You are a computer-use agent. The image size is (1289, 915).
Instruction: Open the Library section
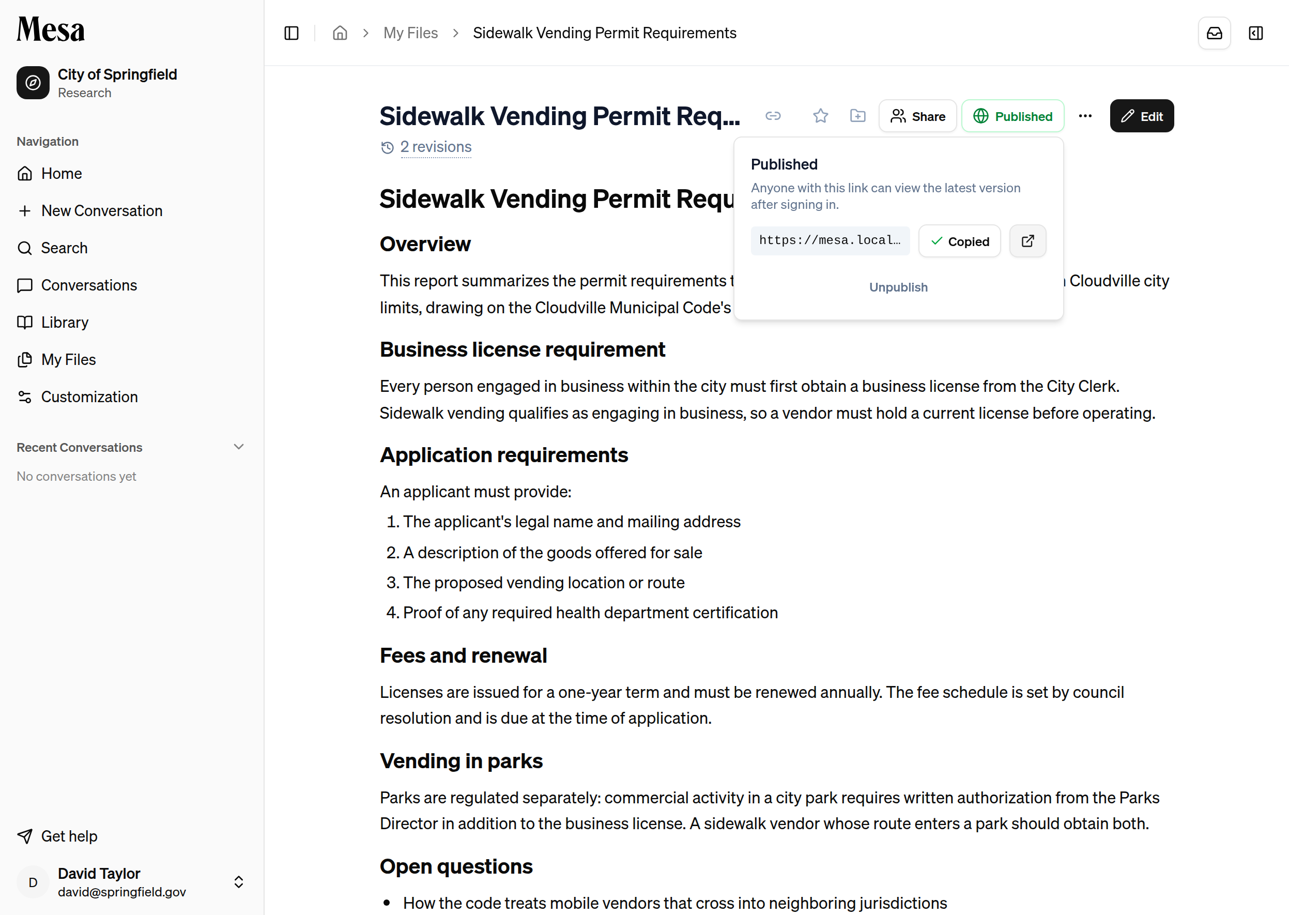click(131, 322)
